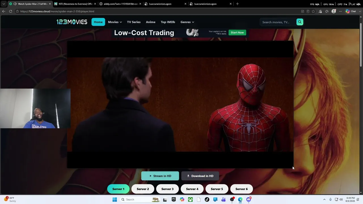The image size is (363, 204).
Task: Open the blue monitor app on the taskbar
Action: click(x=215, y=199)
